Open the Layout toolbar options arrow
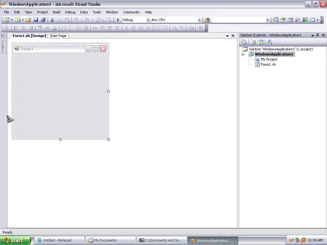The width and height of the screenshot is (327, 245). coord(207,28)
